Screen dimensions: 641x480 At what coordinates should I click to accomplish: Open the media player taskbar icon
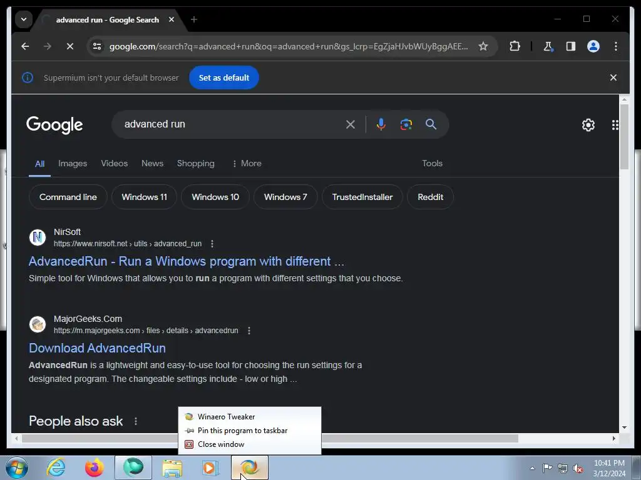coord(211,467)
